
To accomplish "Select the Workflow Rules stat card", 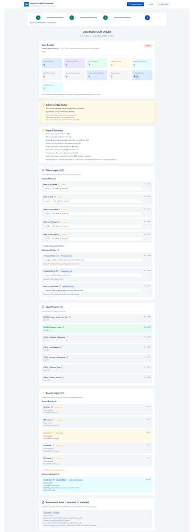I will pos(52,75).
